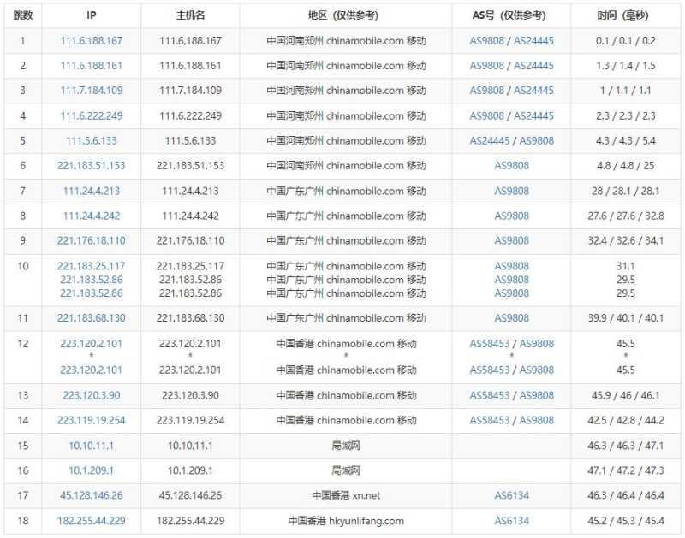The image size is (685, 538).
Task: Open AS9808 link in hop 6 row
Action: tap(511, 165)
